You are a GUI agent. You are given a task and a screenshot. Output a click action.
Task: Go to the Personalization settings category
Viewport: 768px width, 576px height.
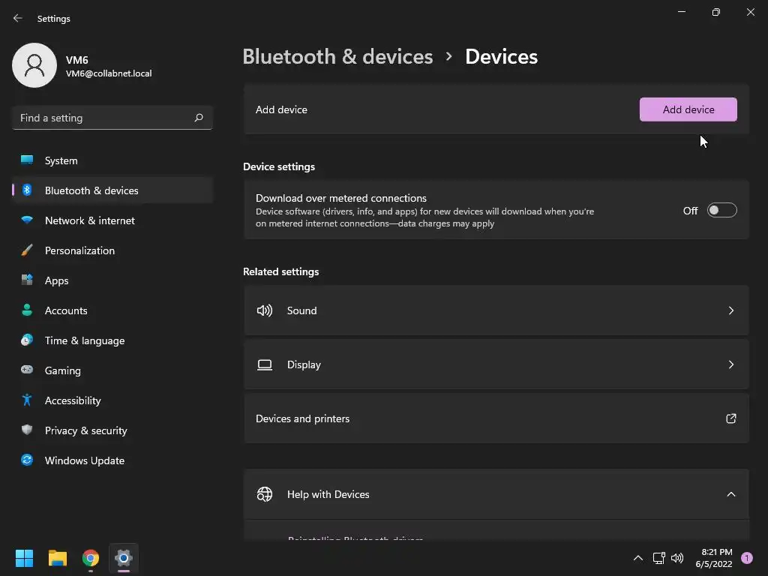79,250
